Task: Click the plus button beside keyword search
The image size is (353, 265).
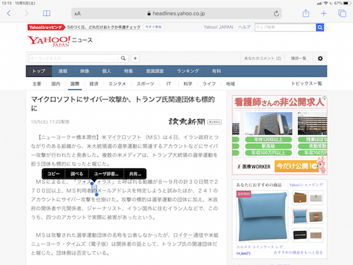Action: point(135,58)
